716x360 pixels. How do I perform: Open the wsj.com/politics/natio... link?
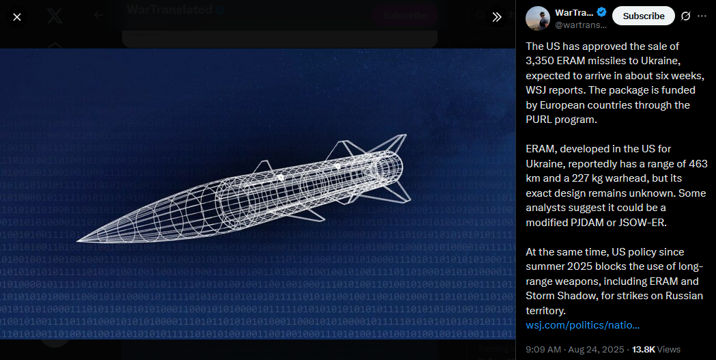point(582,325)
